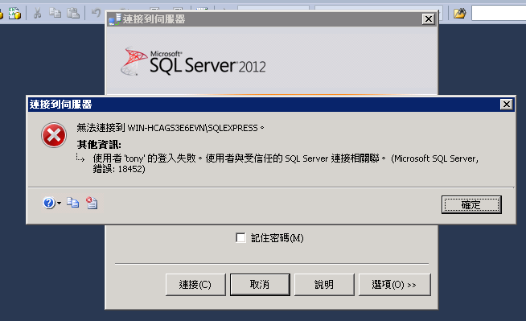Click the blue help question mark icon
The width and height of the screenshot is (526, 321).
point(49,203)
